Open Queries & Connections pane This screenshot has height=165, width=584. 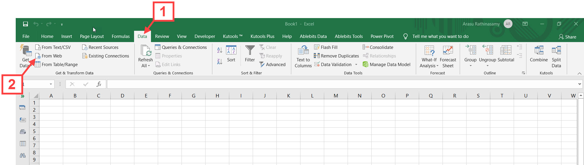click(181, 47)
